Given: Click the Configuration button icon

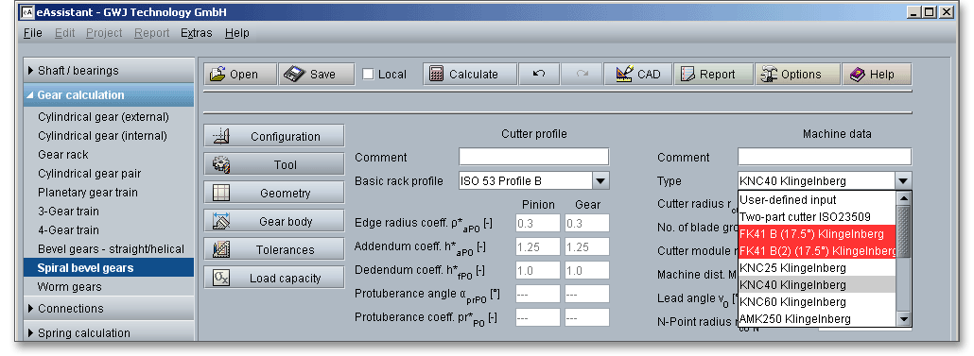Looking at the screenshot, I should click(x=221, y=136).
